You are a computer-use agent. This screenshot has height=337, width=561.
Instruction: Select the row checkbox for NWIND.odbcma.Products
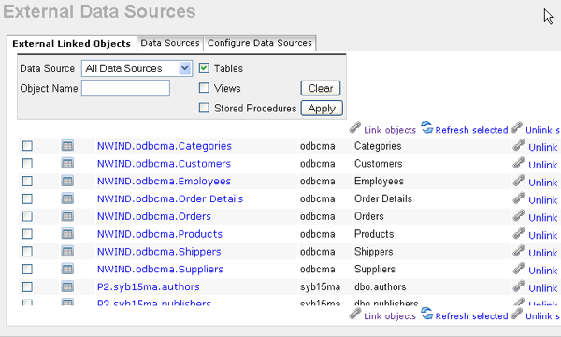click(x=27, y=234)
